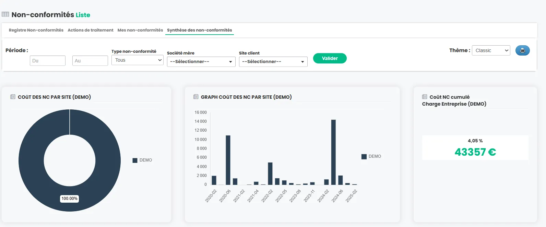Open the Registre Non-conformités tab

coord(36,30)
